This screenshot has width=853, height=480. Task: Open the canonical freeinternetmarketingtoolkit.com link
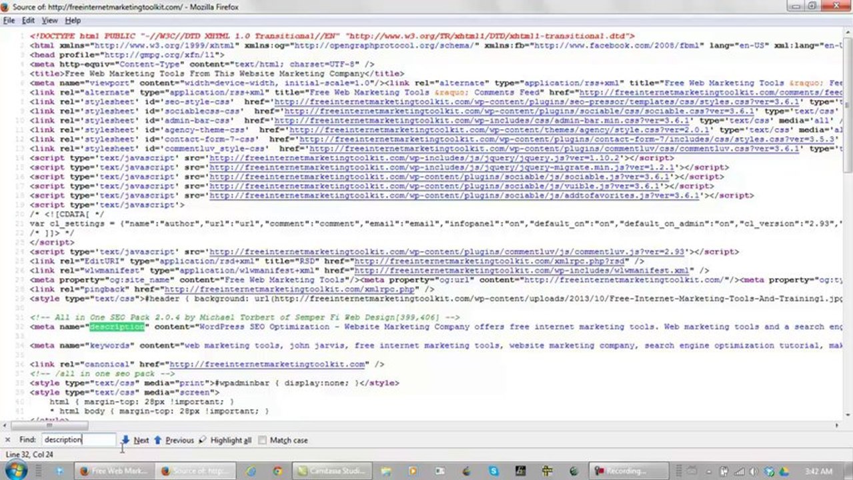[267, 364]
